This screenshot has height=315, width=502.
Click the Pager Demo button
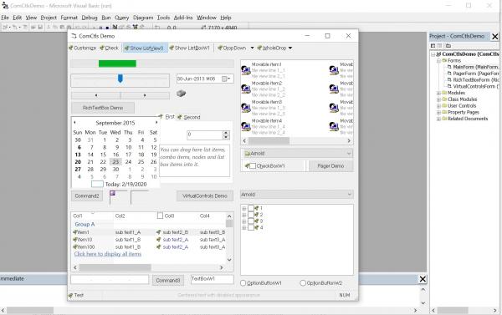[x=330, y=166]
